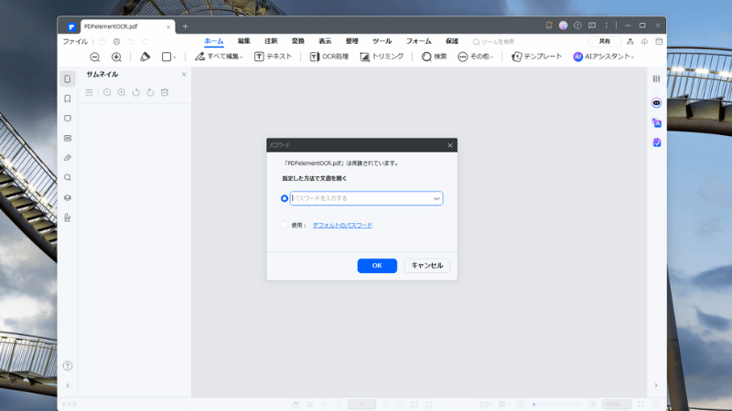Rotate page clockwise in thumbnail panel

pyautogui.click(x=150, y=93)
